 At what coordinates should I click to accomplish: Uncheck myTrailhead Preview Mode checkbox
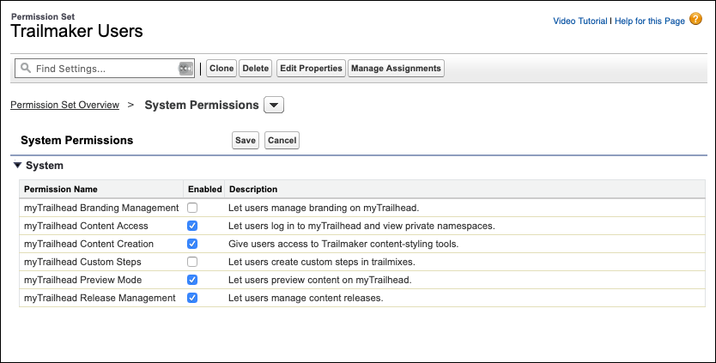coord(192,280)
